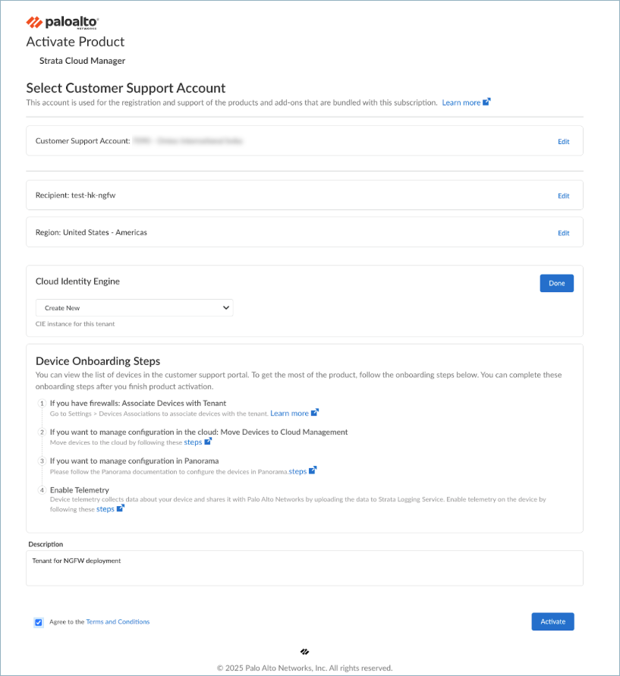Edit the Region United States - Americas

pos(563,233)
